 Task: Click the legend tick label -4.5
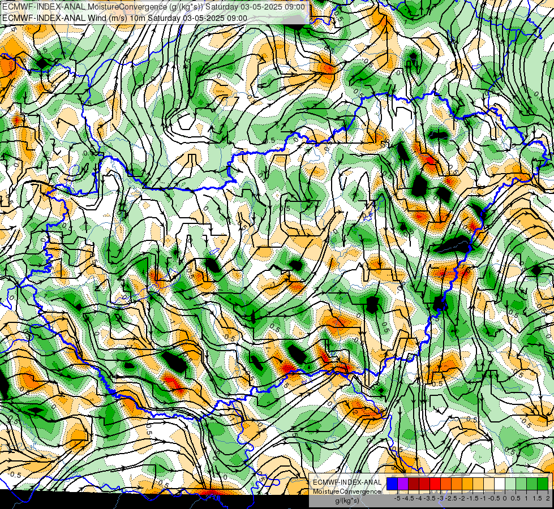pos(409,498)
